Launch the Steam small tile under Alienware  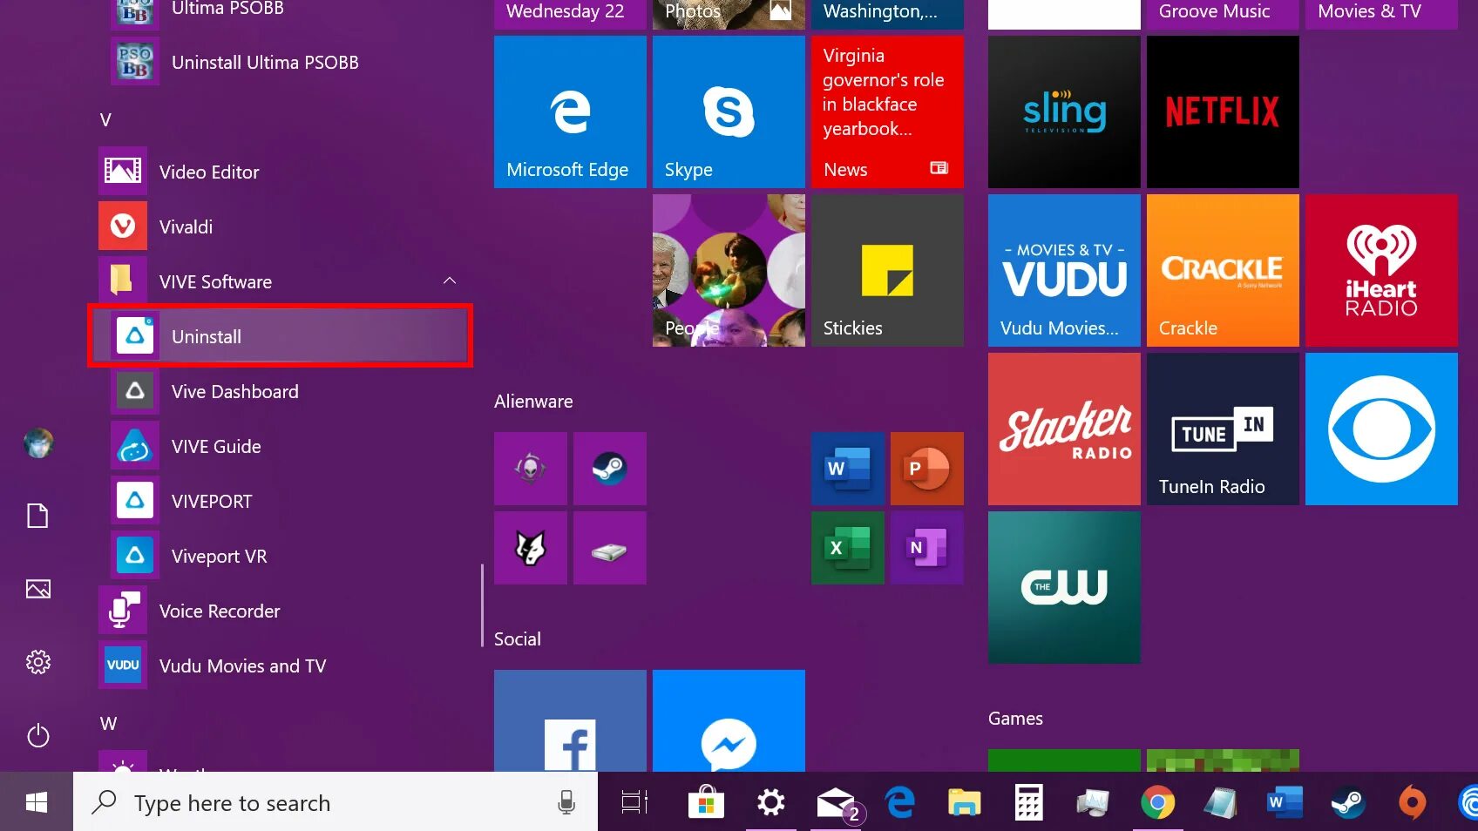coord(610,469)
